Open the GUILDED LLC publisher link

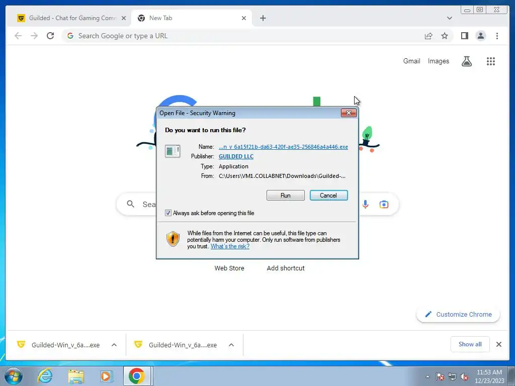click(x=236, y=156)
